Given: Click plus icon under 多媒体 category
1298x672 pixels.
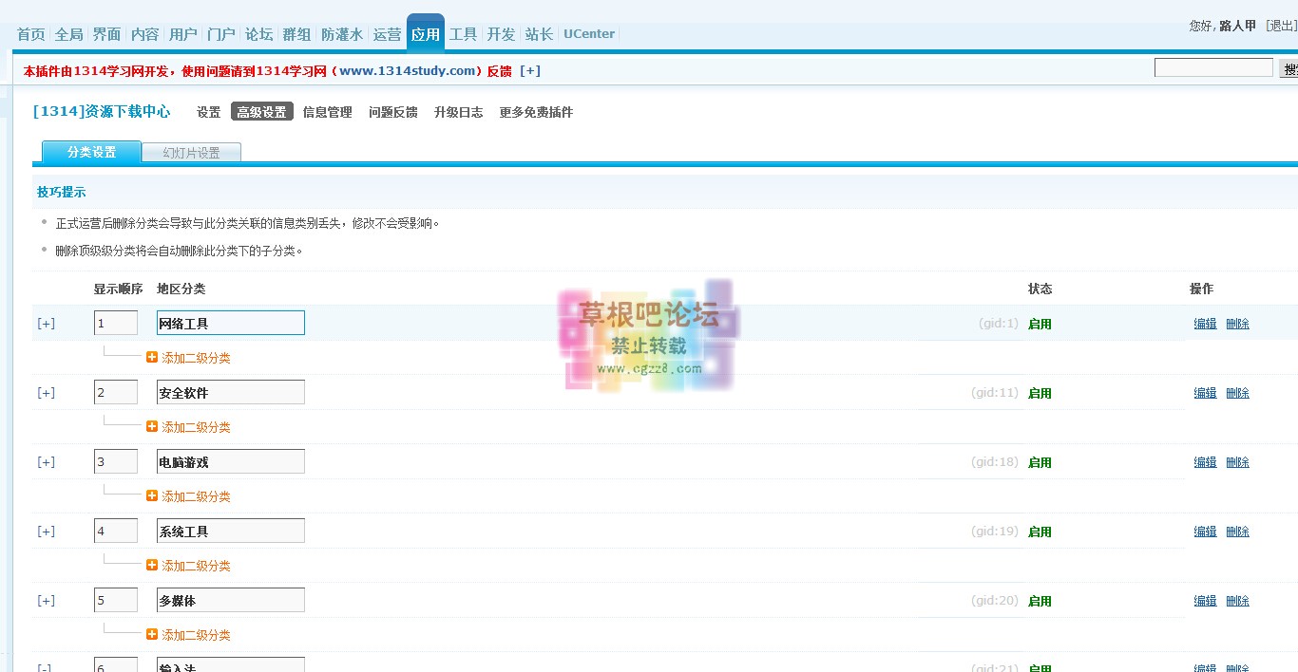Looking at the screenshot, I should (152, 635).
